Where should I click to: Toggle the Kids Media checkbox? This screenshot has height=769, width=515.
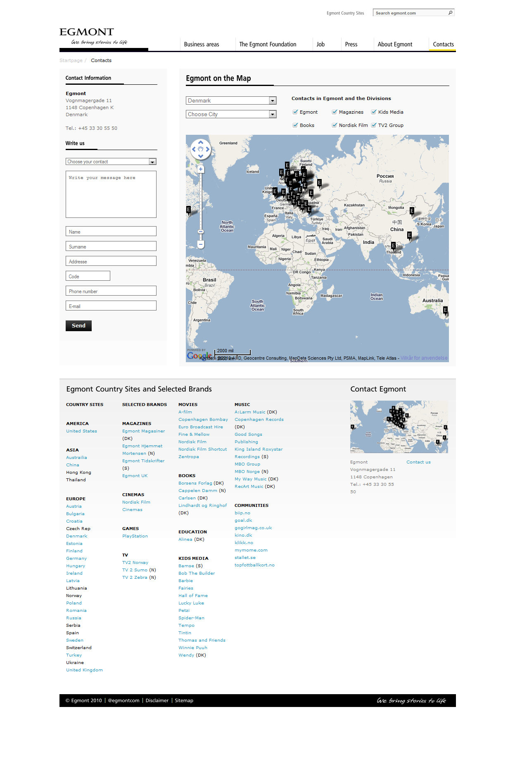click(x=374, y=112)
